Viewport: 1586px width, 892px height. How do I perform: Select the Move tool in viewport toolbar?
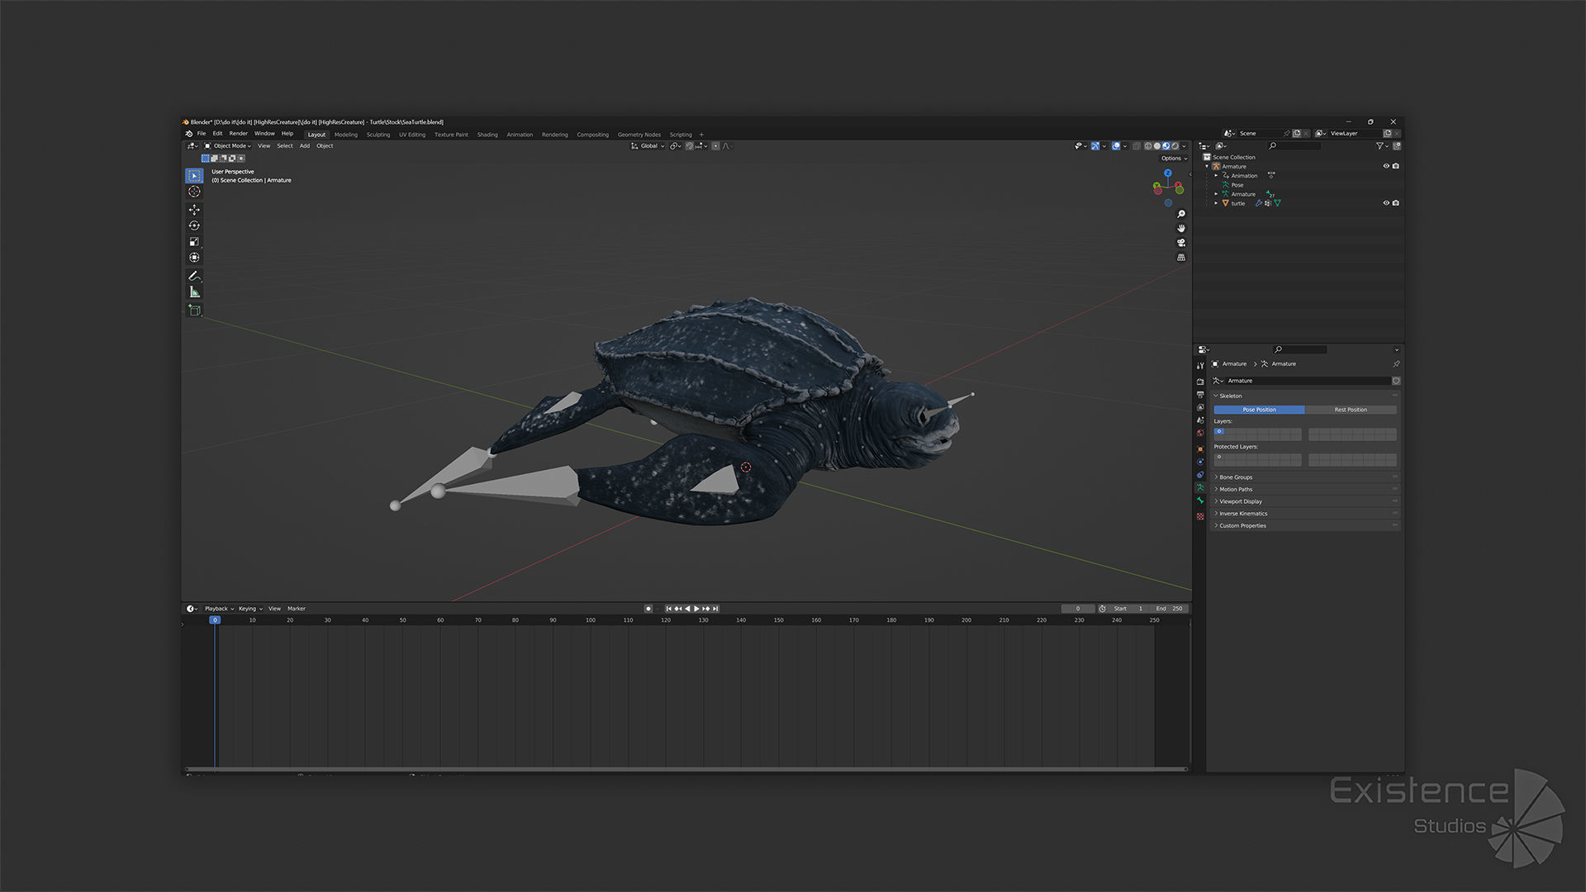(x=194, y=210)
